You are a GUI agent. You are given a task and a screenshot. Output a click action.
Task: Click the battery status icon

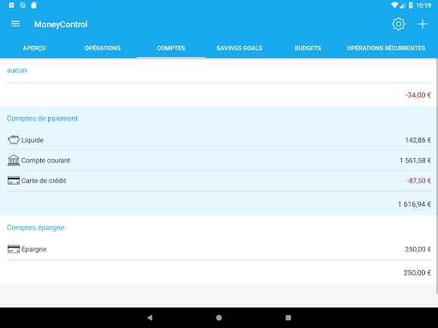(x=411, y=5)
